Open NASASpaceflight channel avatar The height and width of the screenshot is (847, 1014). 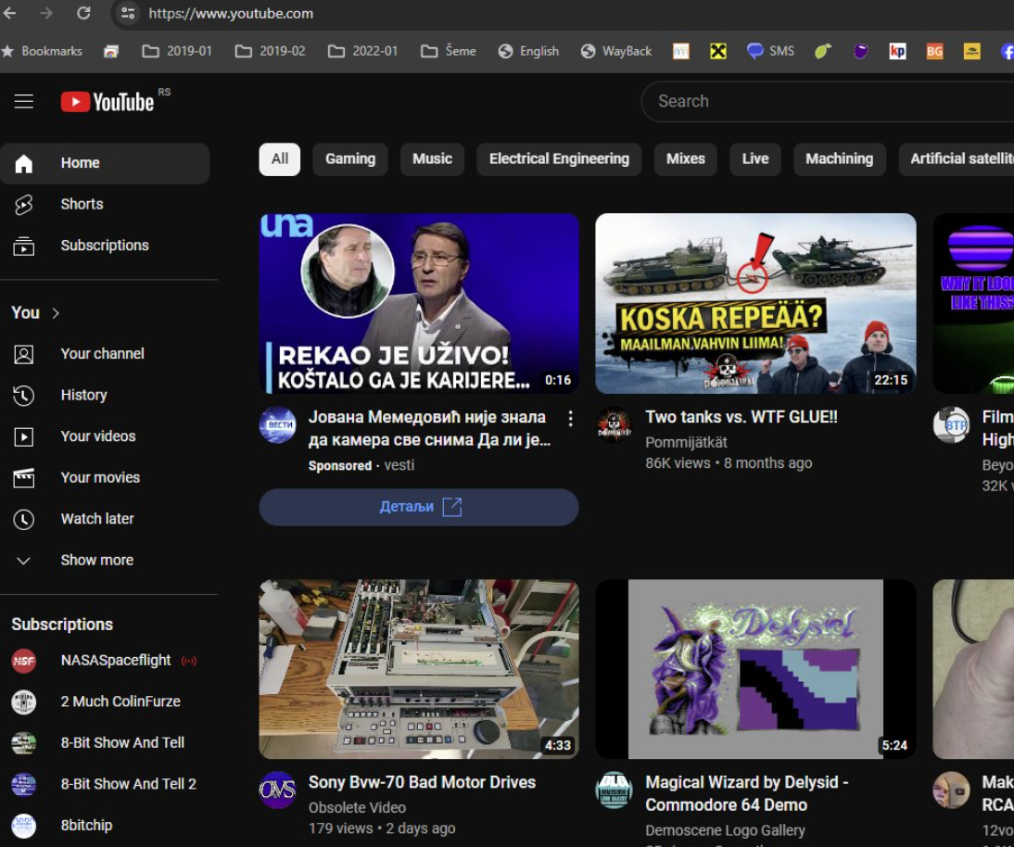(24, 661)
